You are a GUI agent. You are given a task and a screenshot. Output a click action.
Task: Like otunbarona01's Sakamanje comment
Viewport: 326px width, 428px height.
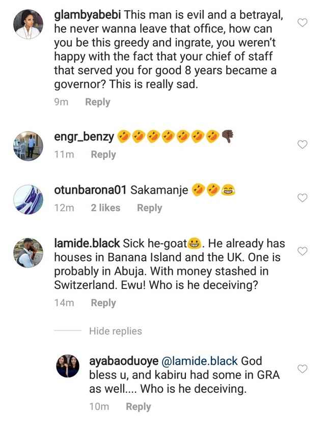[302, 198]
